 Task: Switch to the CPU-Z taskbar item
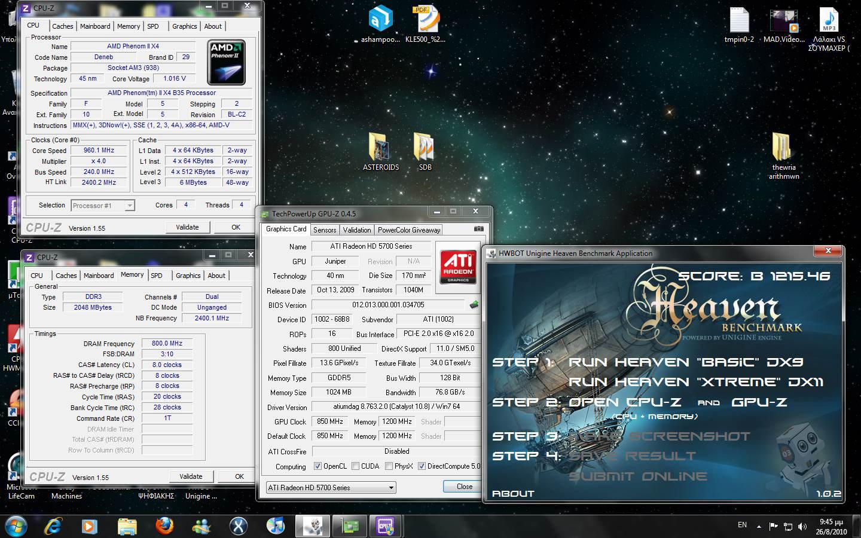386,526
